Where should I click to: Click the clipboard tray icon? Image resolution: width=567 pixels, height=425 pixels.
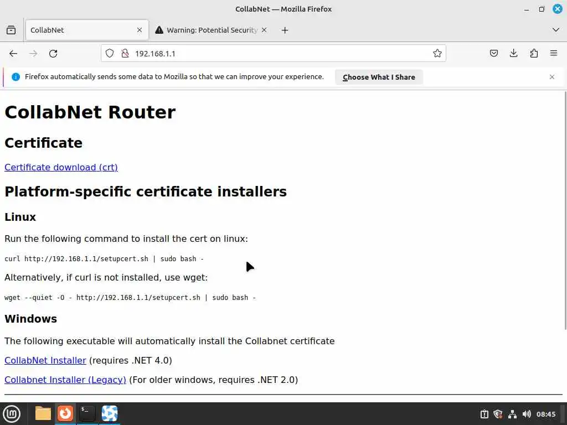(x=484, y=414)
